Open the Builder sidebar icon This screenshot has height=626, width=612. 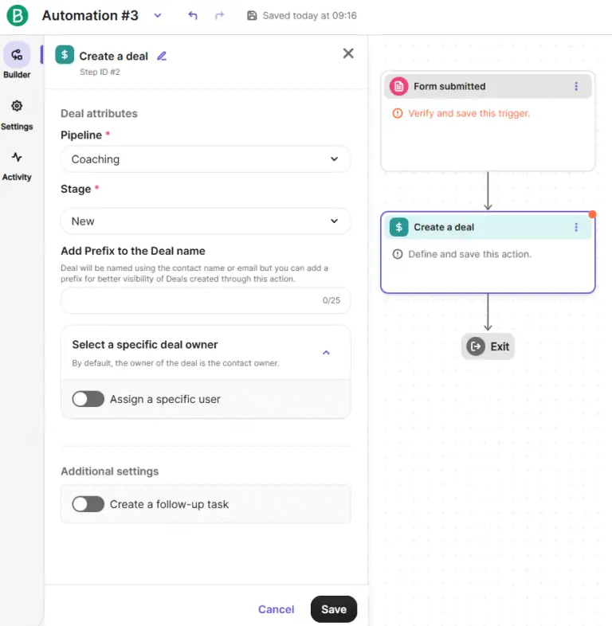[x=17, y=55]
